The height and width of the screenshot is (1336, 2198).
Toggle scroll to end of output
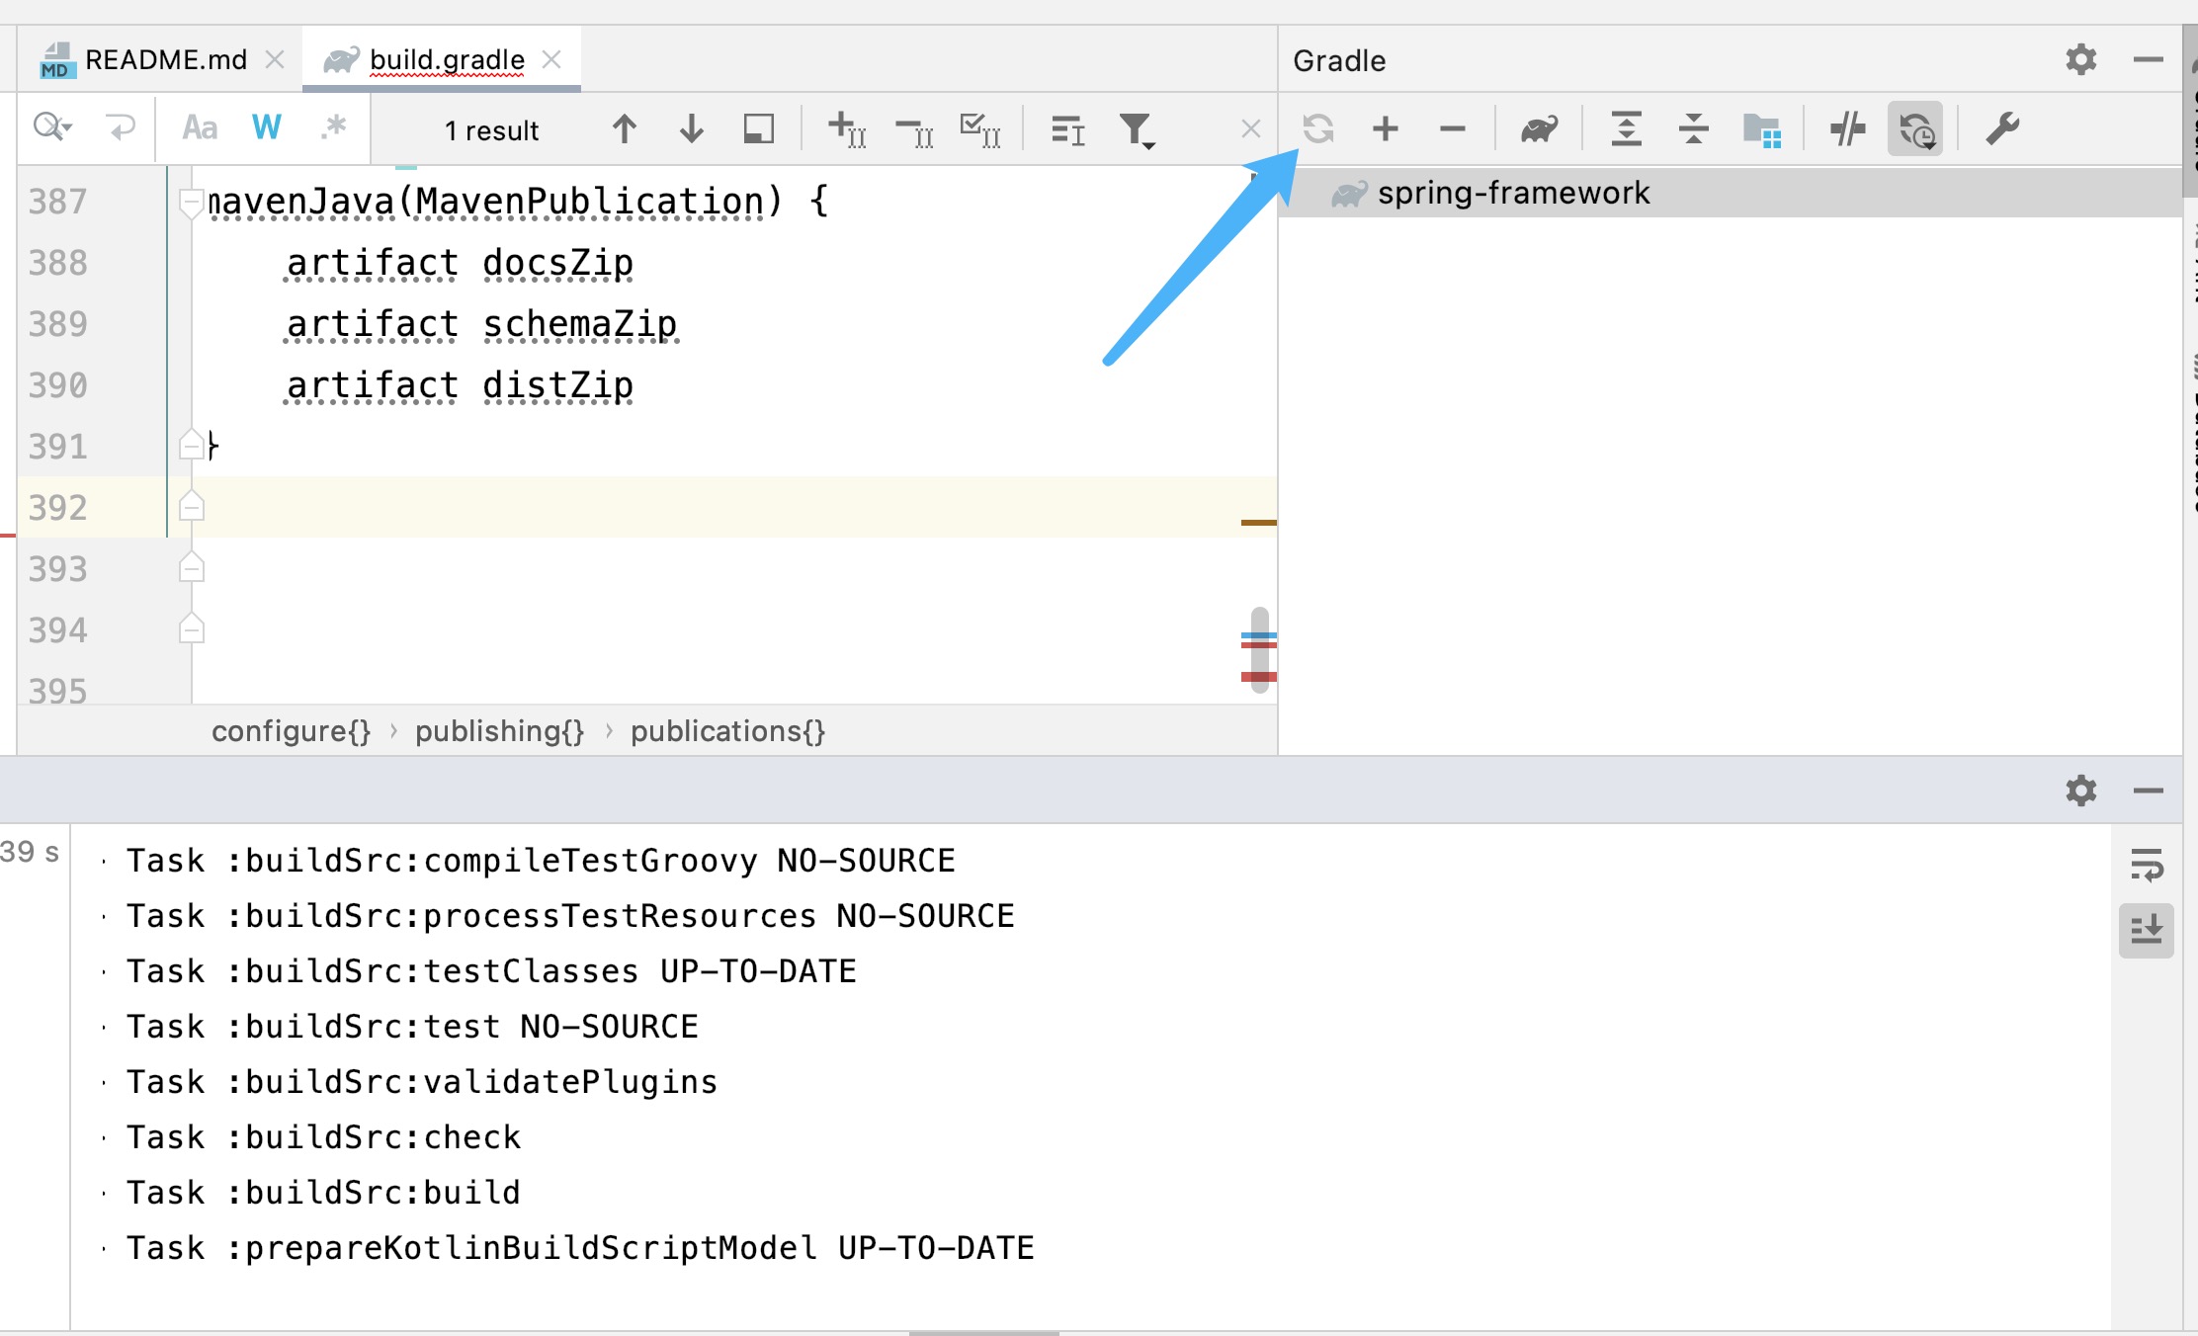coord(2147,930)
